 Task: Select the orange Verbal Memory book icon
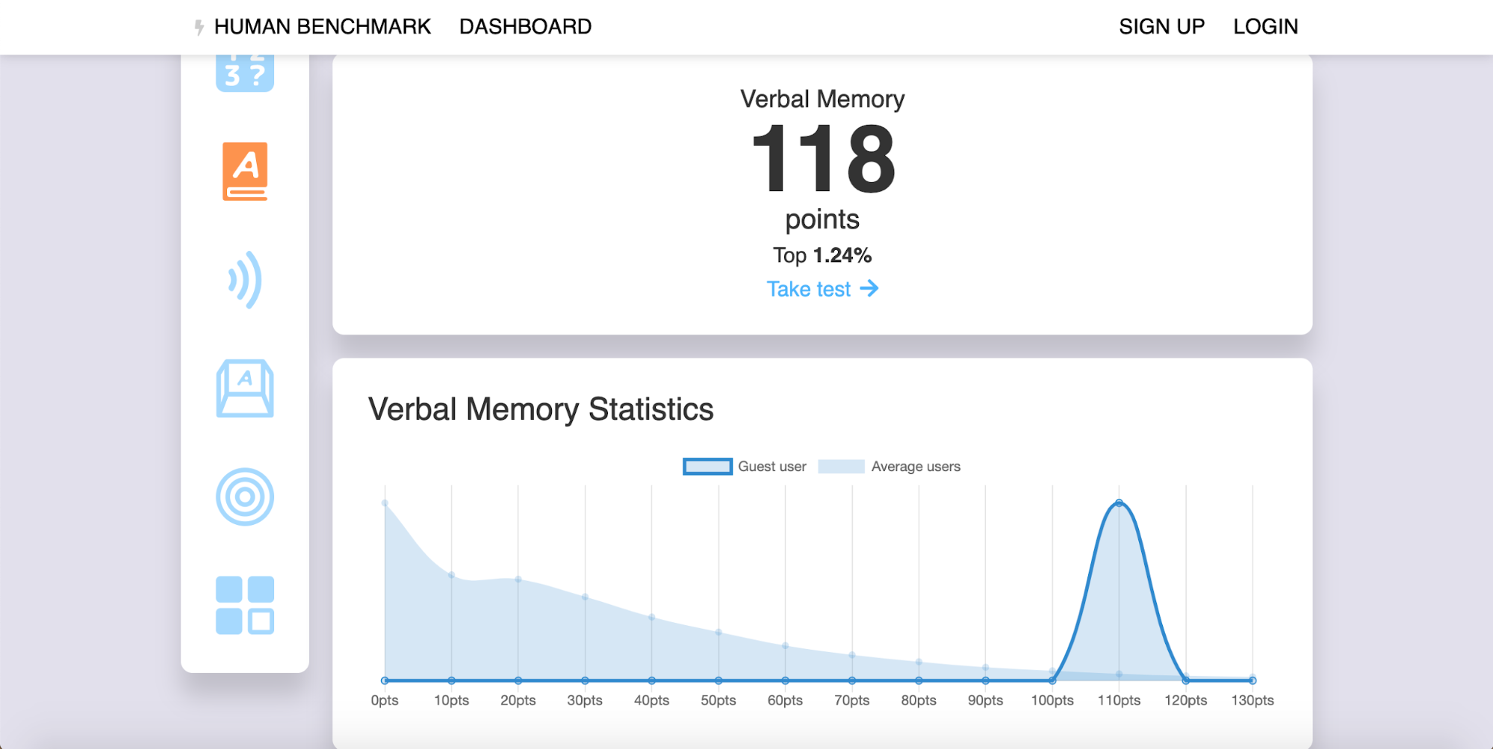coord(244,171)
